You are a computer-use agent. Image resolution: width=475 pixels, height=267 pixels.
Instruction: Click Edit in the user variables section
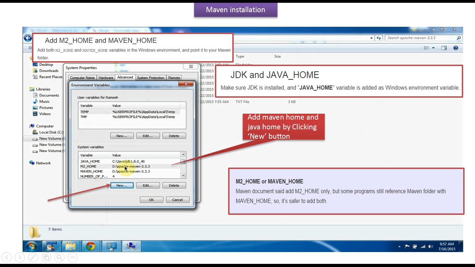click(148, 136)
